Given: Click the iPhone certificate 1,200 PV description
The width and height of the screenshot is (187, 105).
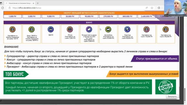Looking at the screenshot, I should pos(70,37).
